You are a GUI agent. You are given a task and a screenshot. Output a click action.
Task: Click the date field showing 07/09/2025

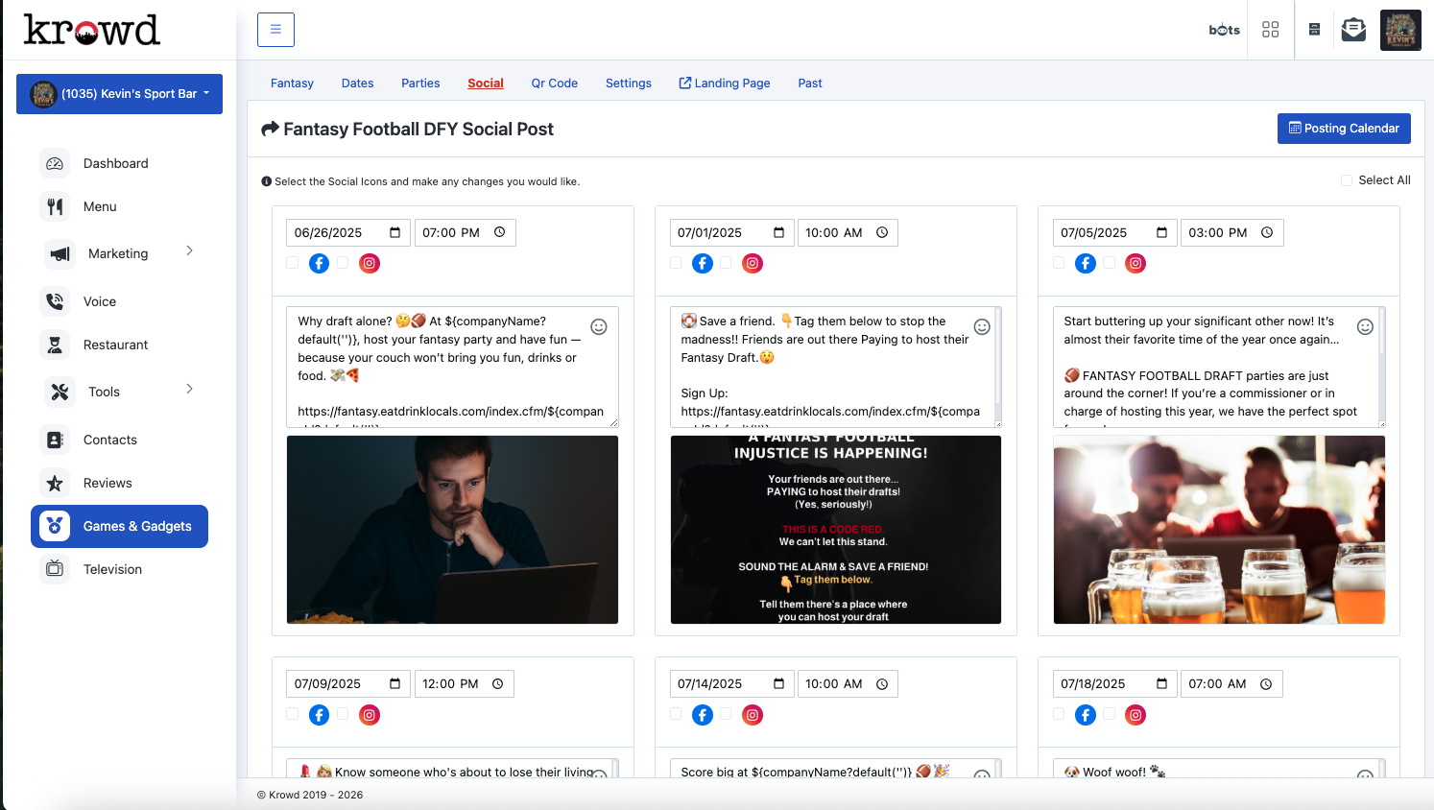tap(347, 684)
